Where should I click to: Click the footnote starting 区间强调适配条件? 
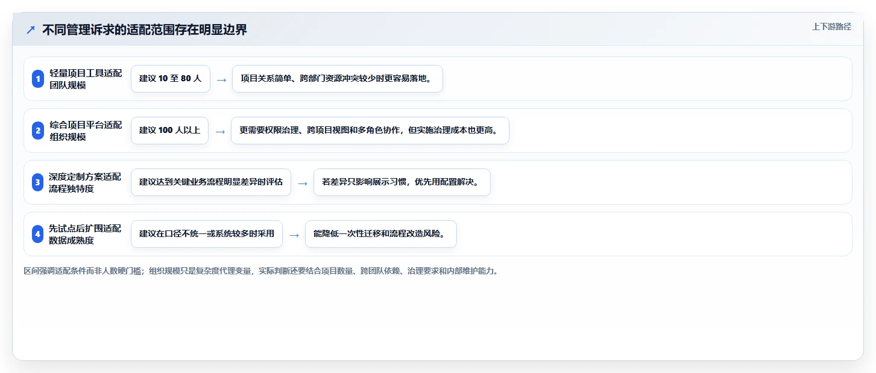[262, 271]
